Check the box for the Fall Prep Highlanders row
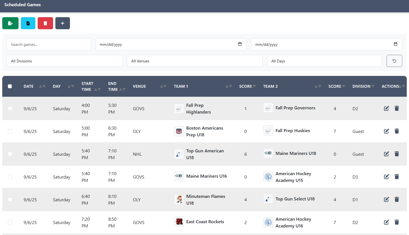Screen dimensions: 409x235 [x=10, y=109]
